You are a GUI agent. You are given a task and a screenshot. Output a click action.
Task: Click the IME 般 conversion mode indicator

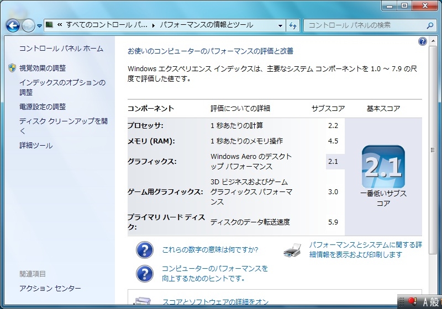(x=434, y=302)
